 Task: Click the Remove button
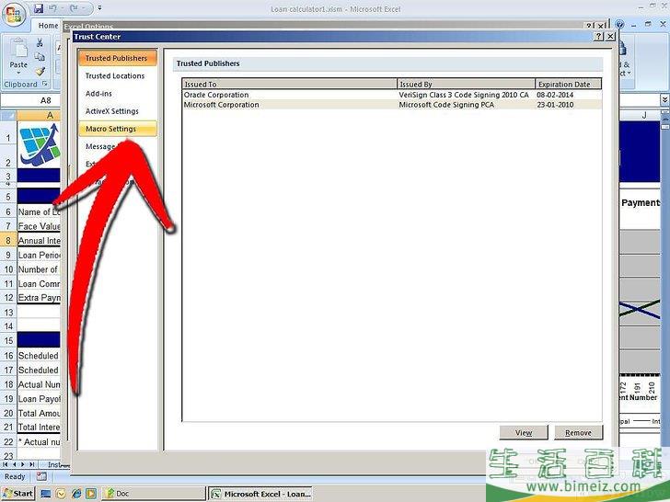point(578,432)
